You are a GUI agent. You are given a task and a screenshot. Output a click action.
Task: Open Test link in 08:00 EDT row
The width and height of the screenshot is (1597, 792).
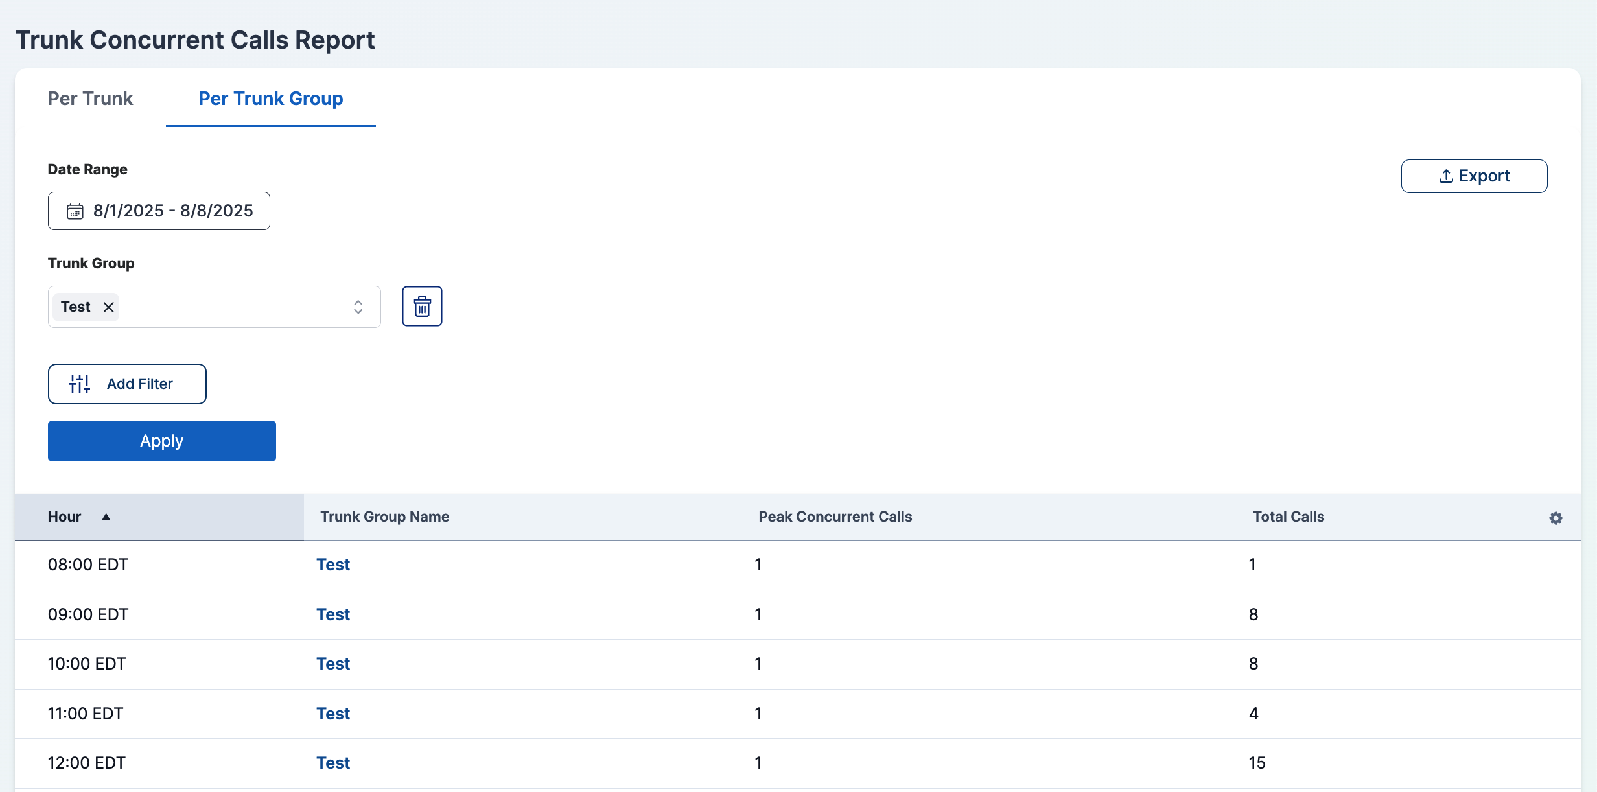pos(333,565)
